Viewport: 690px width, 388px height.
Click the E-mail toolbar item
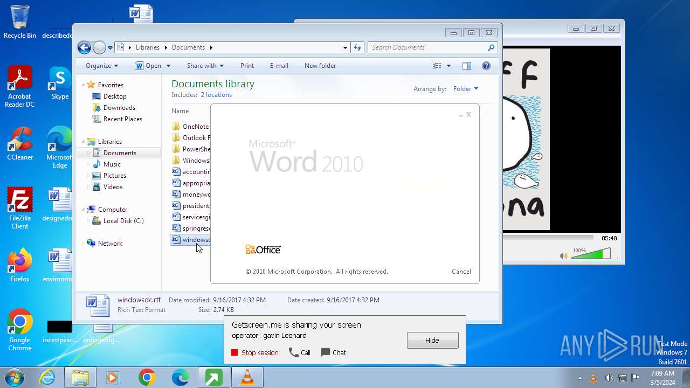(279, 66)
